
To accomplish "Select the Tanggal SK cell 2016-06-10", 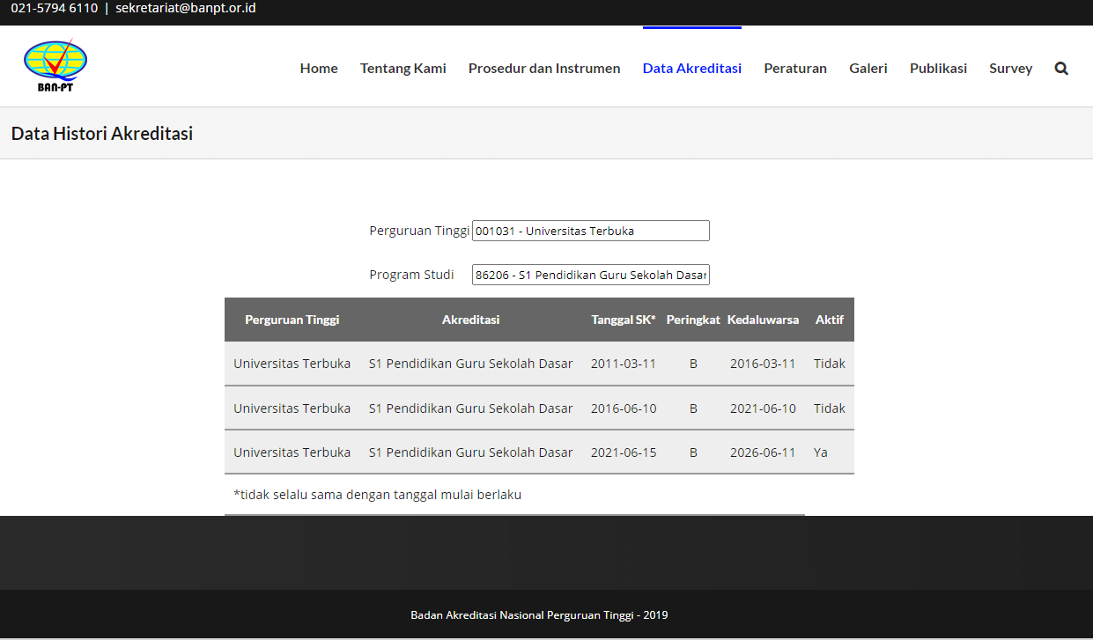I will click(x=624, y=408).
